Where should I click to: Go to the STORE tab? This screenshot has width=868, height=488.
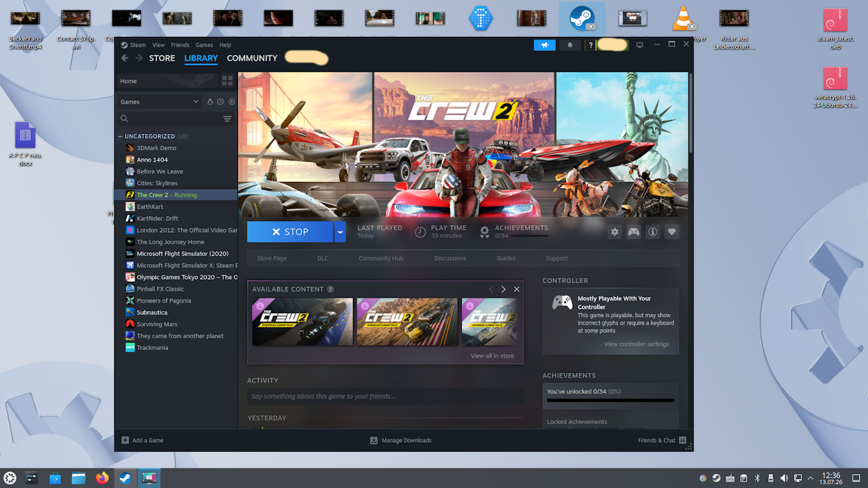162,59
